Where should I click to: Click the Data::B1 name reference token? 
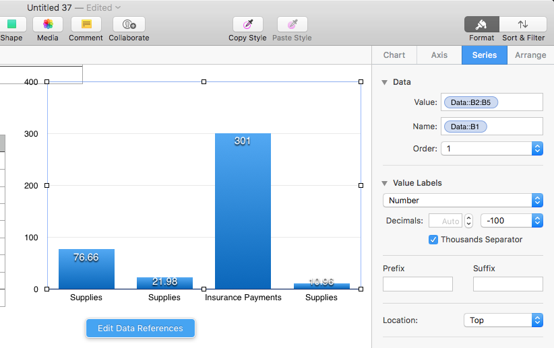(x=465, y=127)
